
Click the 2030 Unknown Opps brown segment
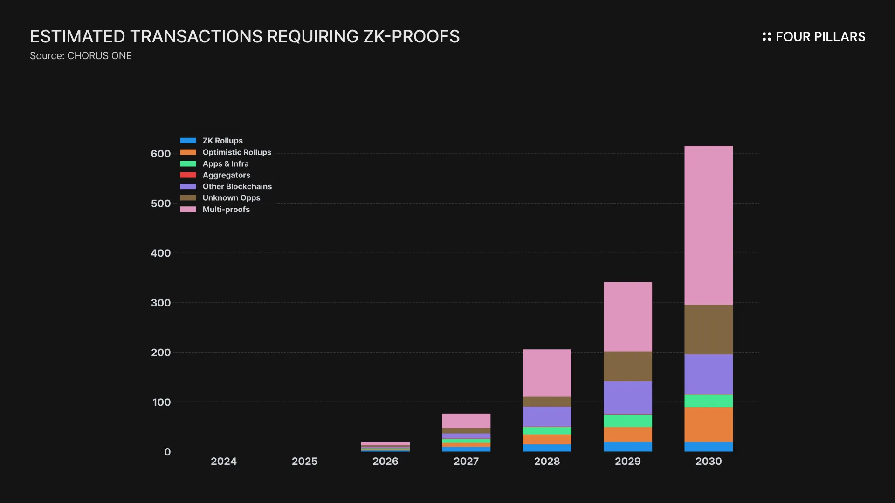709,330
